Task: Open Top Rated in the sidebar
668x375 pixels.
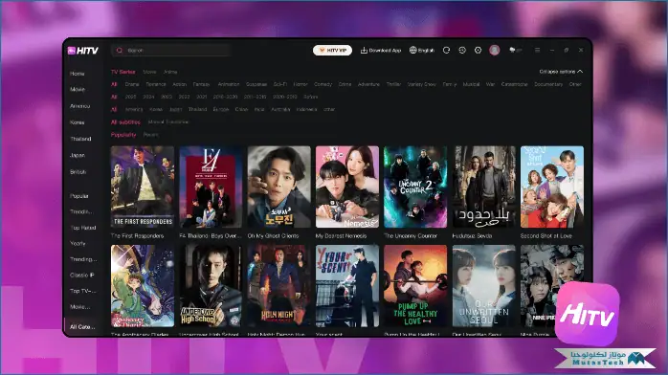Action: [x=83, y=228]
